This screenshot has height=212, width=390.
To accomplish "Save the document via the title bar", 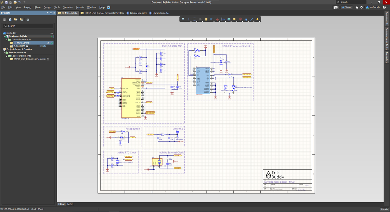I will click(6, 2).
